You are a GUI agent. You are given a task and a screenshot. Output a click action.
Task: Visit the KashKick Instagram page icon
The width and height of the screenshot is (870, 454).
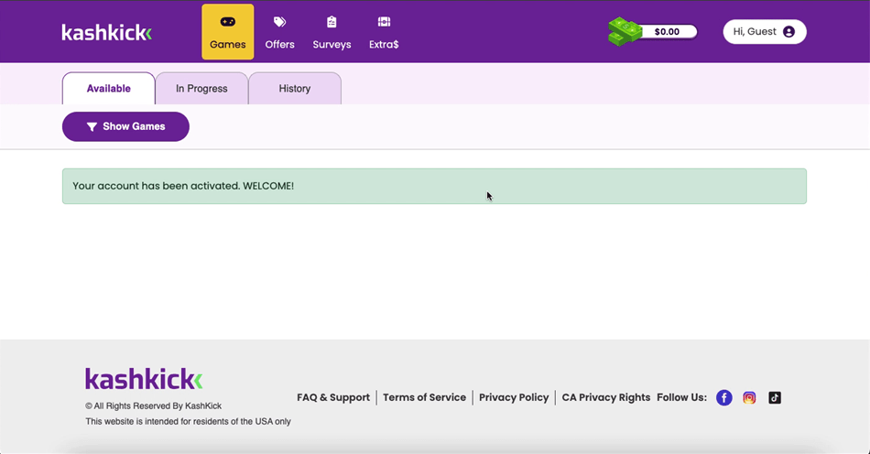point(749,397)
